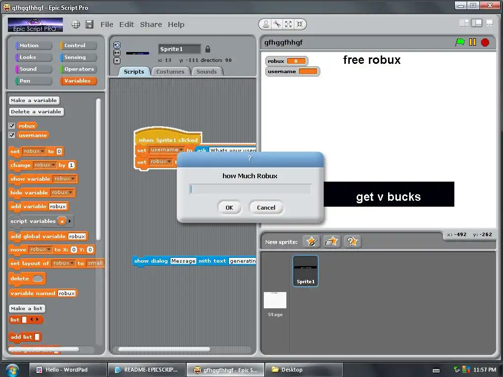Click the green flag start icon

point(460,42)
